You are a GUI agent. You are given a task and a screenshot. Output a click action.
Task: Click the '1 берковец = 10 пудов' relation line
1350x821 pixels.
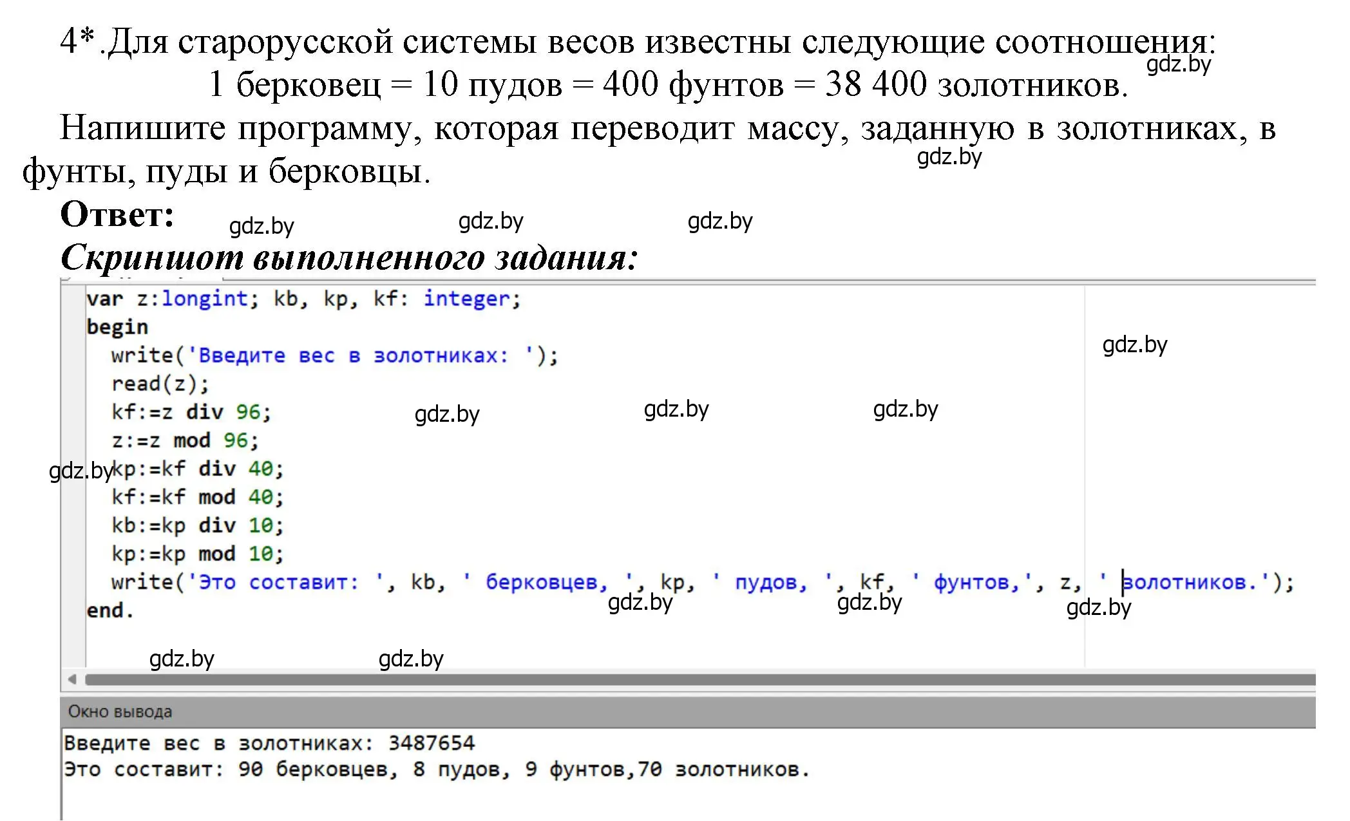pyautogui.click(x=669, y=84)
